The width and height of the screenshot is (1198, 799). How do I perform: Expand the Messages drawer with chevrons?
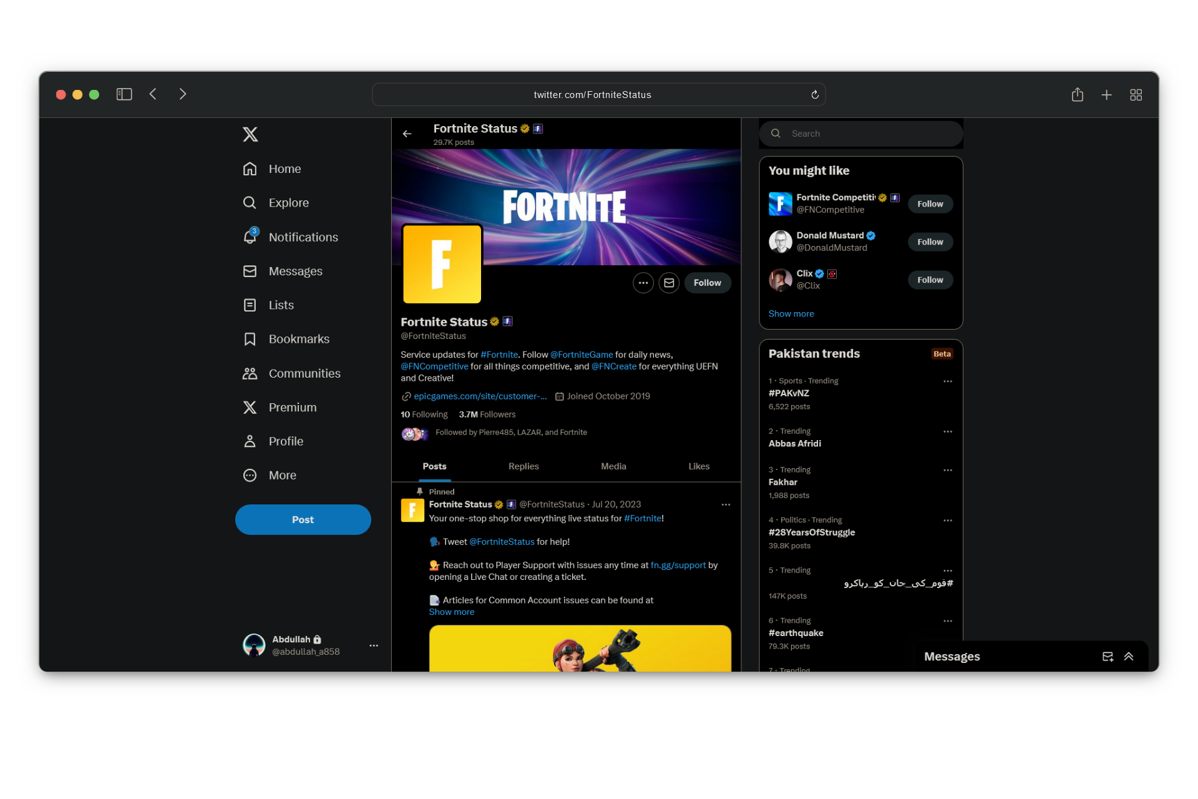(x=1129, y=657)
